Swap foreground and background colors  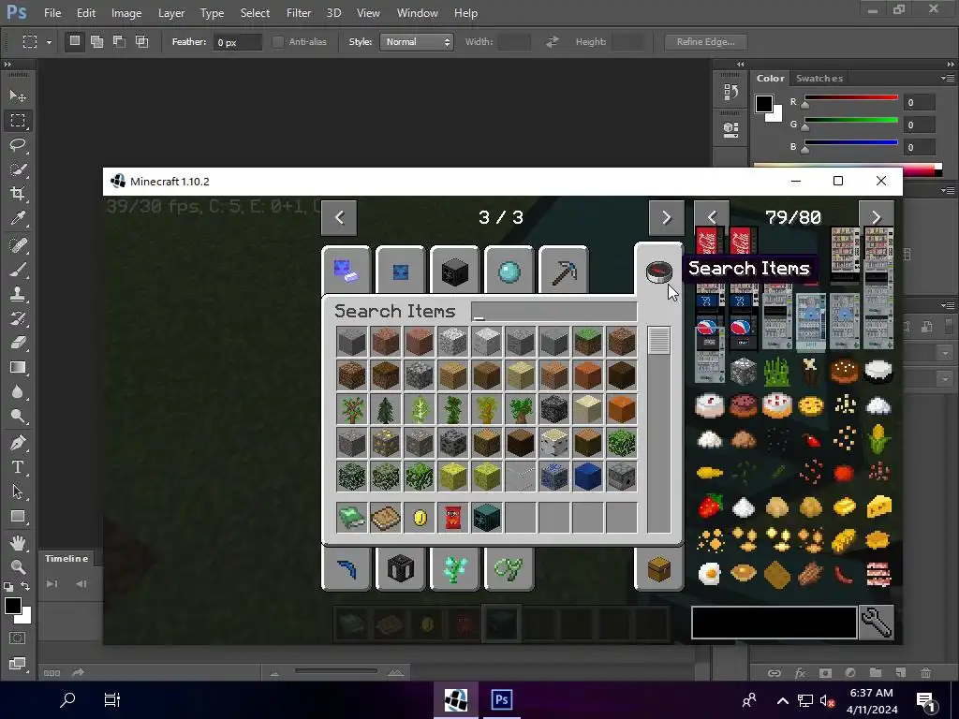[25, 586]
